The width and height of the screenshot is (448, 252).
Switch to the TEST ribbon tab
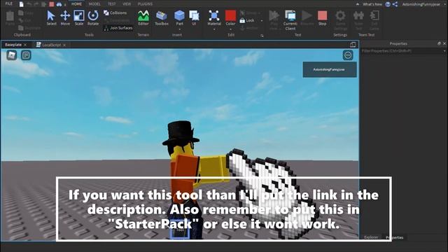pos(112,4)
